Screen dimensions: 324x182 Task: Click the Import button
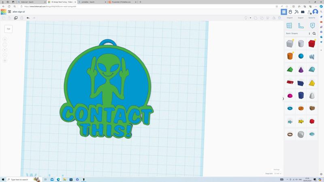pos(290,18)
